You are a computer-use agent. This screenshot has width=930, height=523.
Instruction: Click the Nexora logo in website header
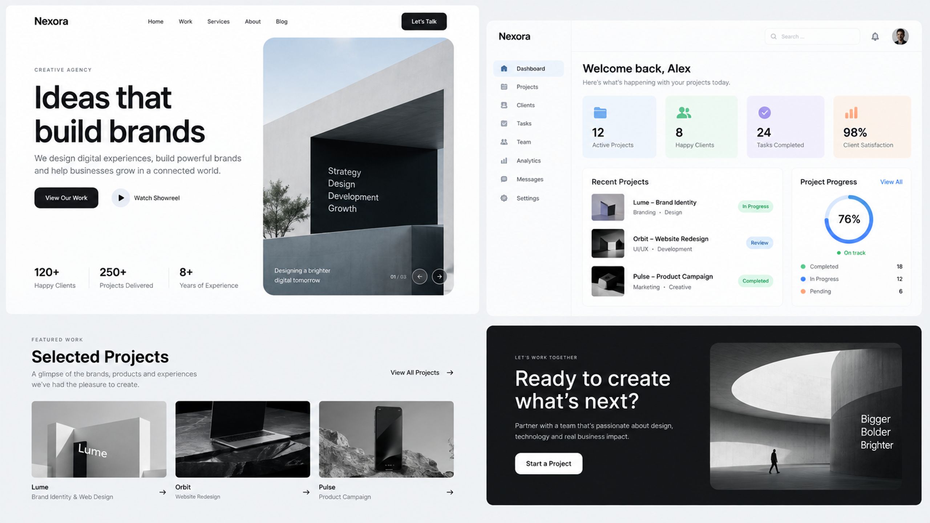coord(51,21)
